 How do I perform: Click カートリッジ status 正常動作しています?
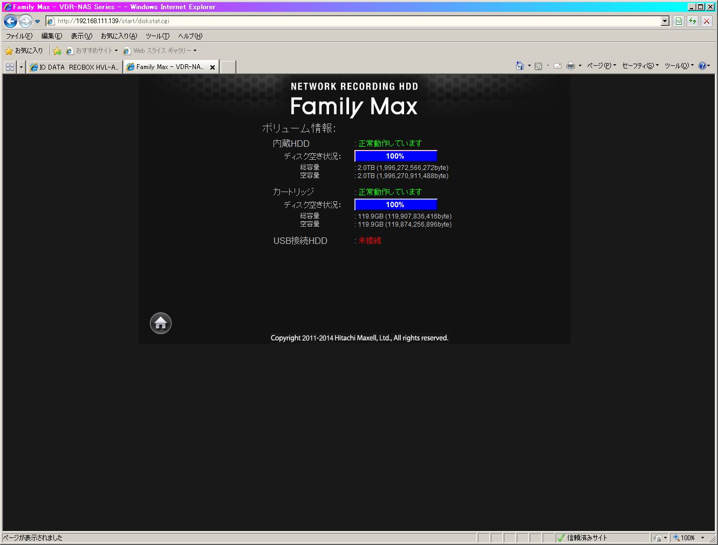tap(390, 192)
